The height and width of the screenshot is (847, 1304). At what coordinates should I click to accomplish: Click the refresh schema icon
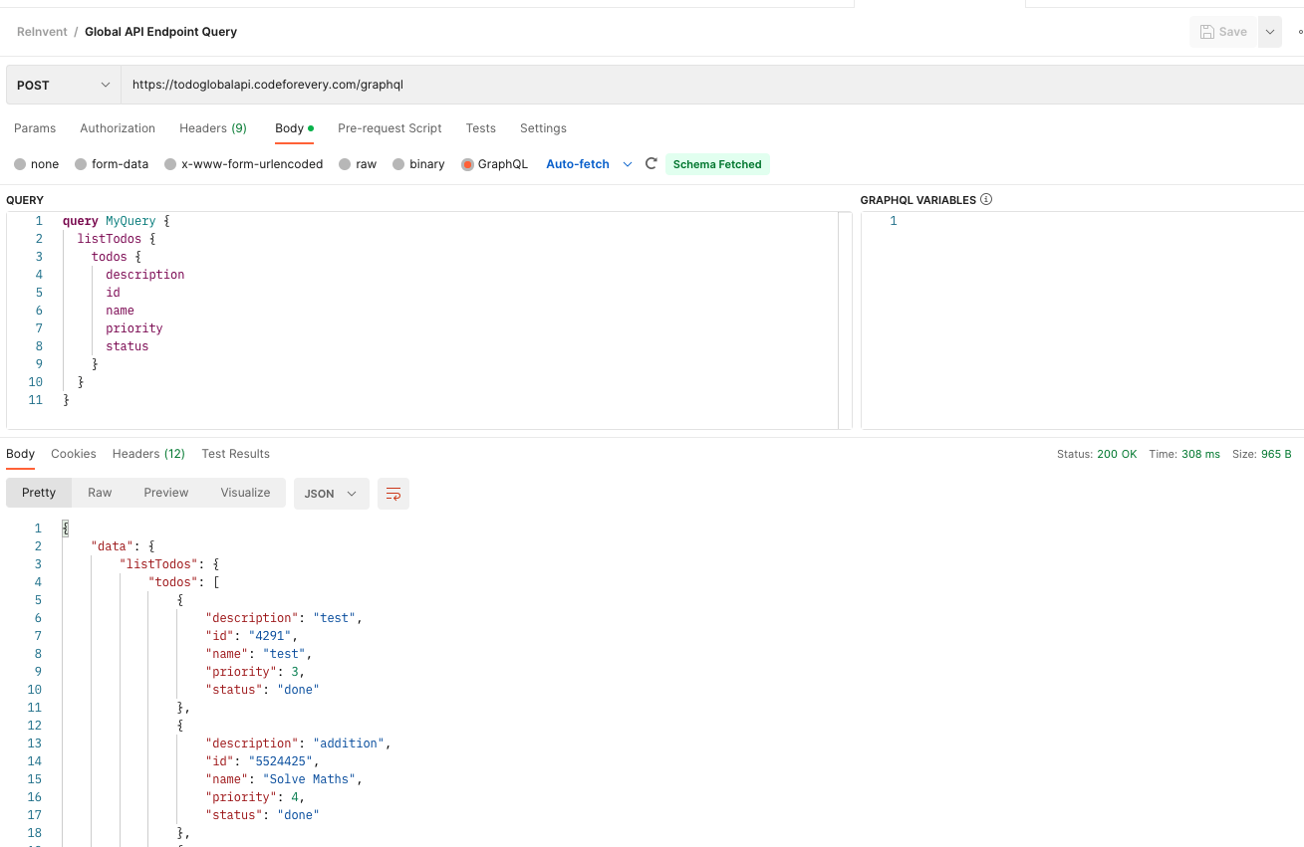click(651, 163)
